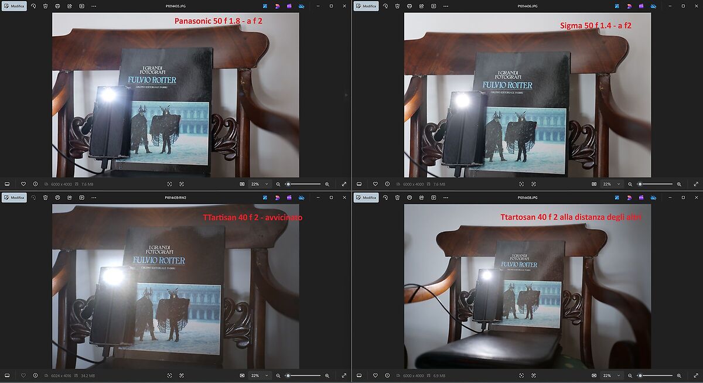Share the photo P1014438.JPG

[421, 197]
